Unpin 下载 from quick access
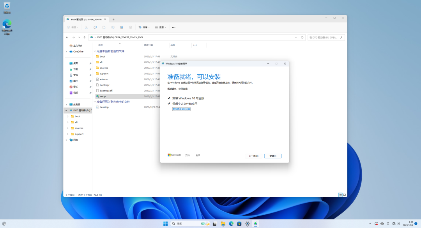Screen dimensions: 421x228 90,69
